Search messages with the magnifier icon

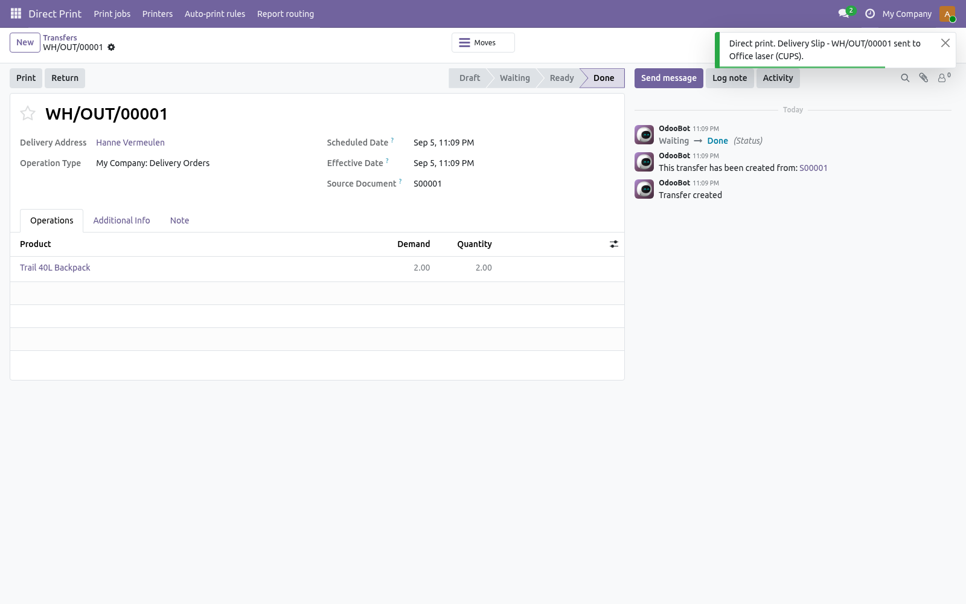coord(905,78)
